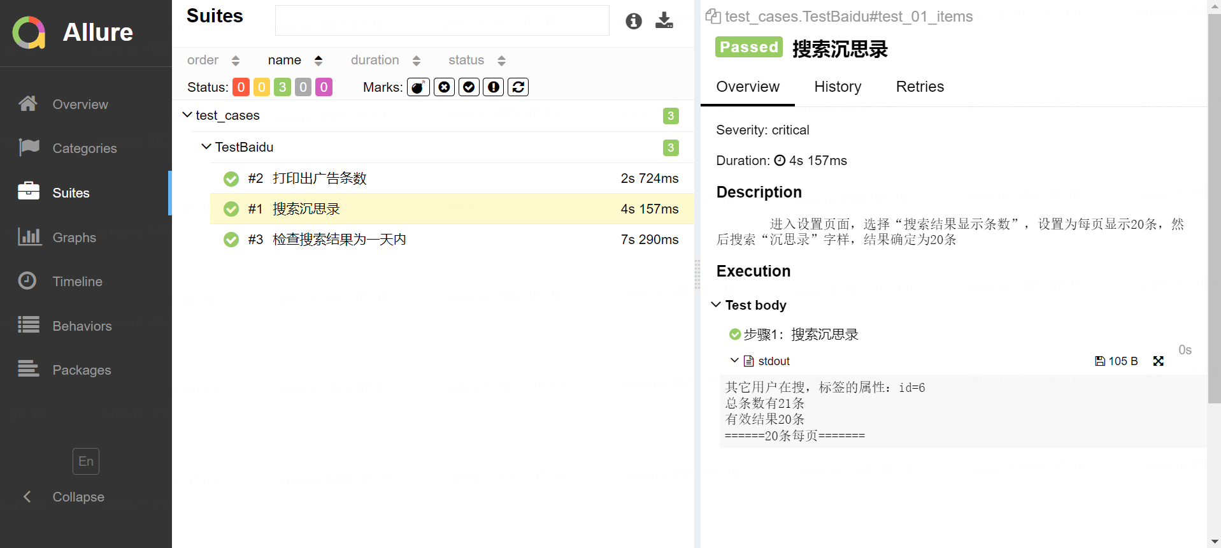Sort the list by order

213,60
